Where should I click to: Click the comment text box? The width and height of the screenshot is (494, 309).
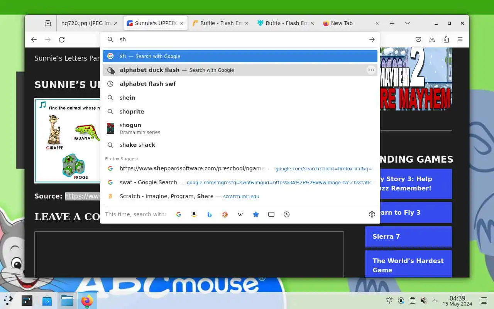(x=189, y=254)
